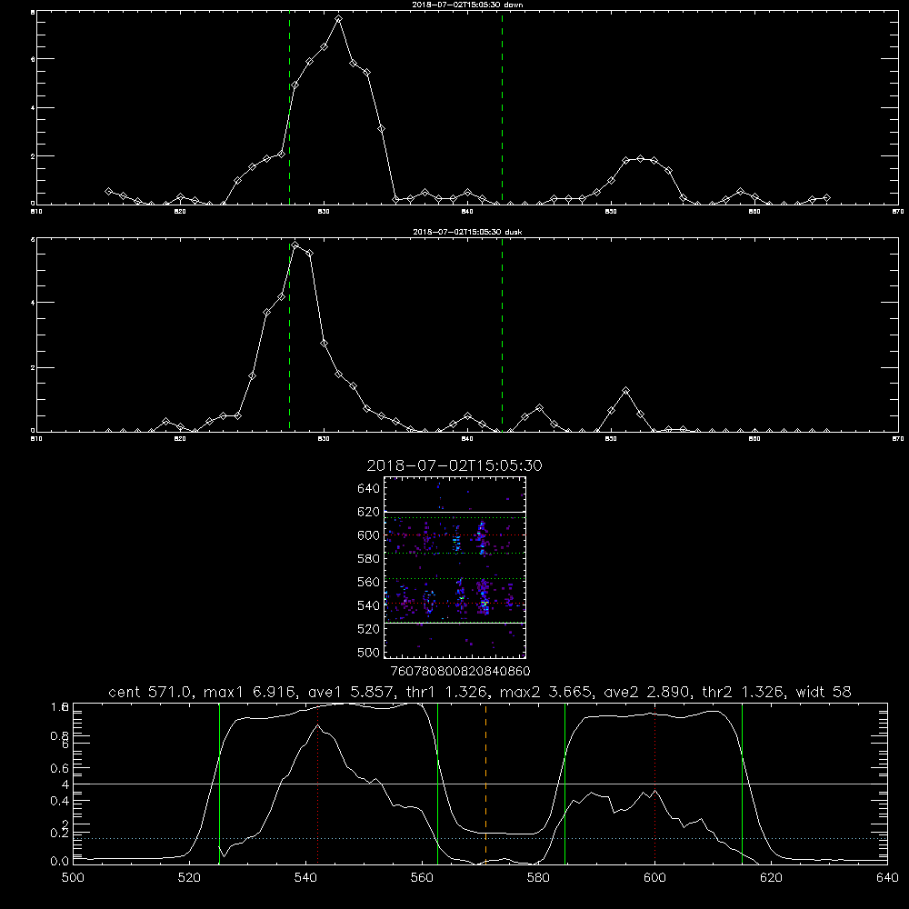Click the "520" y-axis label of center image

tap(368, 629)
